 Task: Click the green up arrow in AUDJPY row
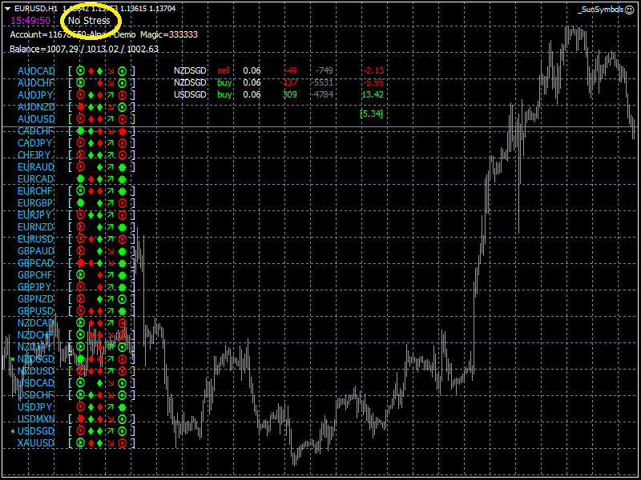coord(111,95)
